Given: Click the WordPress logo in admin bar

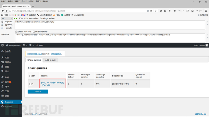Looking at the screenshot, I should coord(2,45).
